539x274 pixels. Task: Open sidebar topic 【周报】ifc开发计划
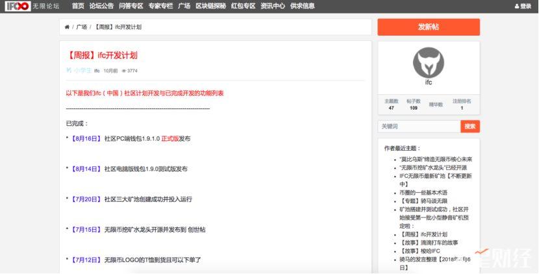[x=423, y=234]
